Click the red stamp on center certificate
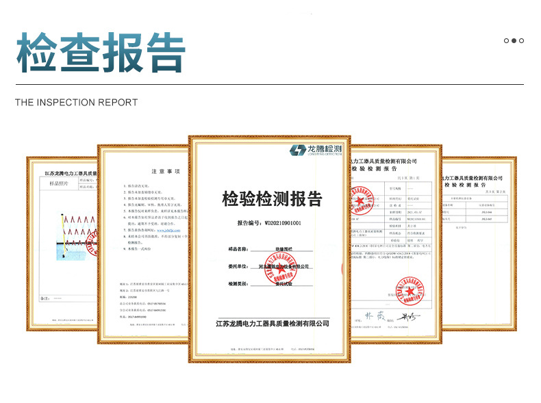Image resolution: width=541 pixels, height=403 pixels. [x=281, y=268]
